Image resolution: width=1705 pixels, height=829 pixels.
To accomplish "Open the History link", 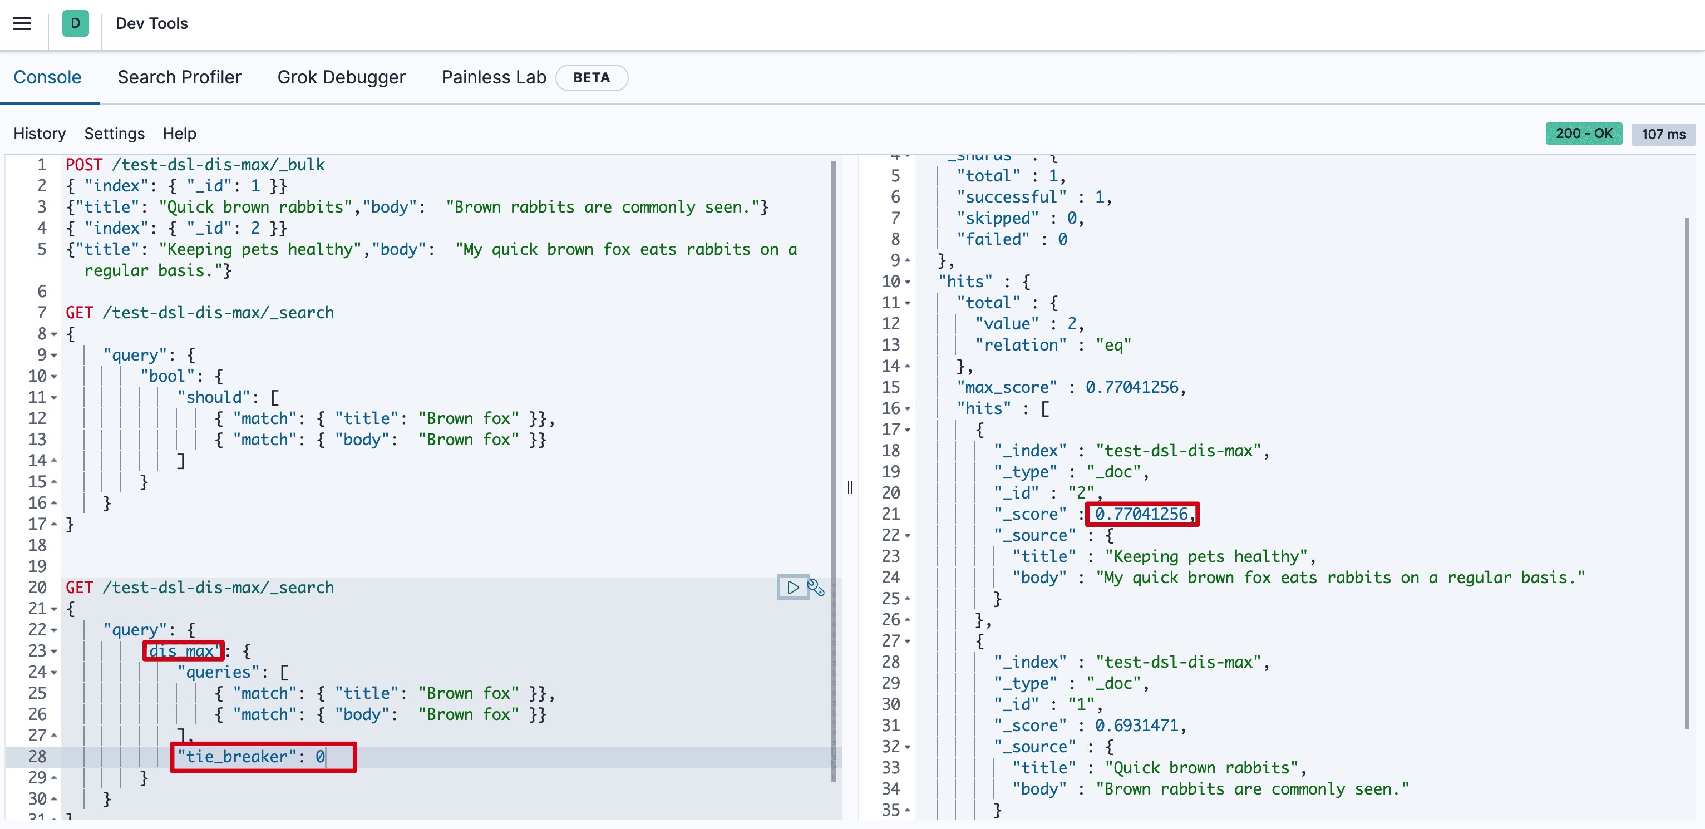I will click(x=39, y=134).
